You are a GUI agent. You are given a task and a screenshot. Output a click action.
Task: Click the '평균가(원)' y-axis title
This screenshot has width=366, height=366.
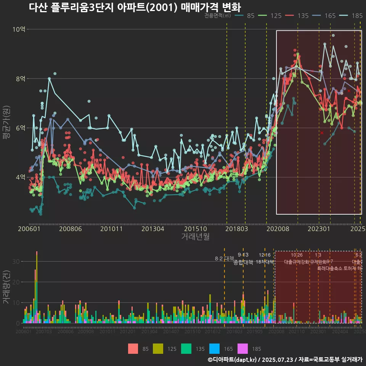click(x=6, y=122)
